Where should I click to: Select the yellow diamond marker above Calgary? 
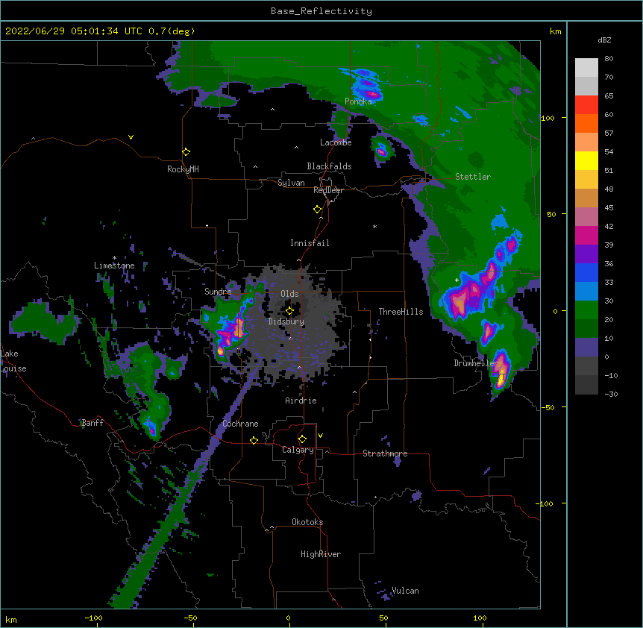302,439
